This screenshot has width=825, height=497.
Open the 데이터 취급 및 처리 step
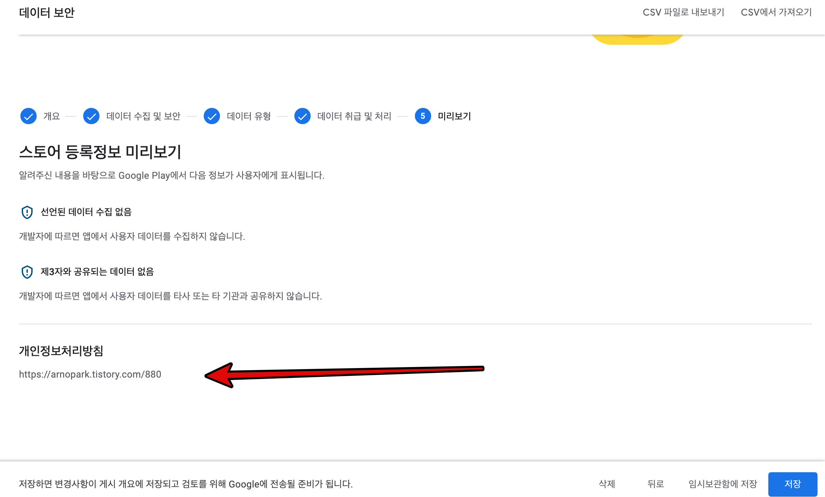(x=354, y=116)
